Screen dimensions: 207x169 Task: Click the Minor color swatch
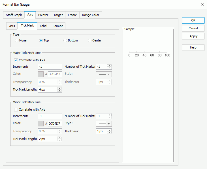[x=41, y=124]
